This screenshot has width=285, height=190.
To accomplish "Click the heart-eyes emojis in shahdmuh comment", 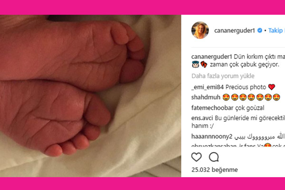I will [251, 97].
